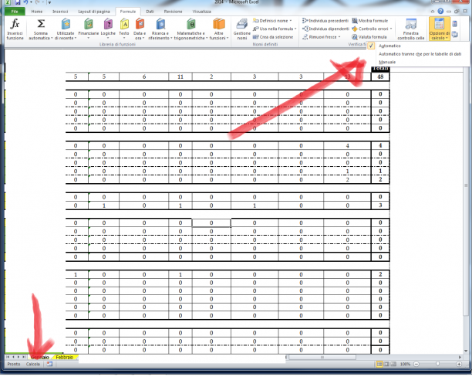This screenshot has height=377, width=472.
Task: Expand the Usa nella formula dropdown
Action: (x=295, y=29)
